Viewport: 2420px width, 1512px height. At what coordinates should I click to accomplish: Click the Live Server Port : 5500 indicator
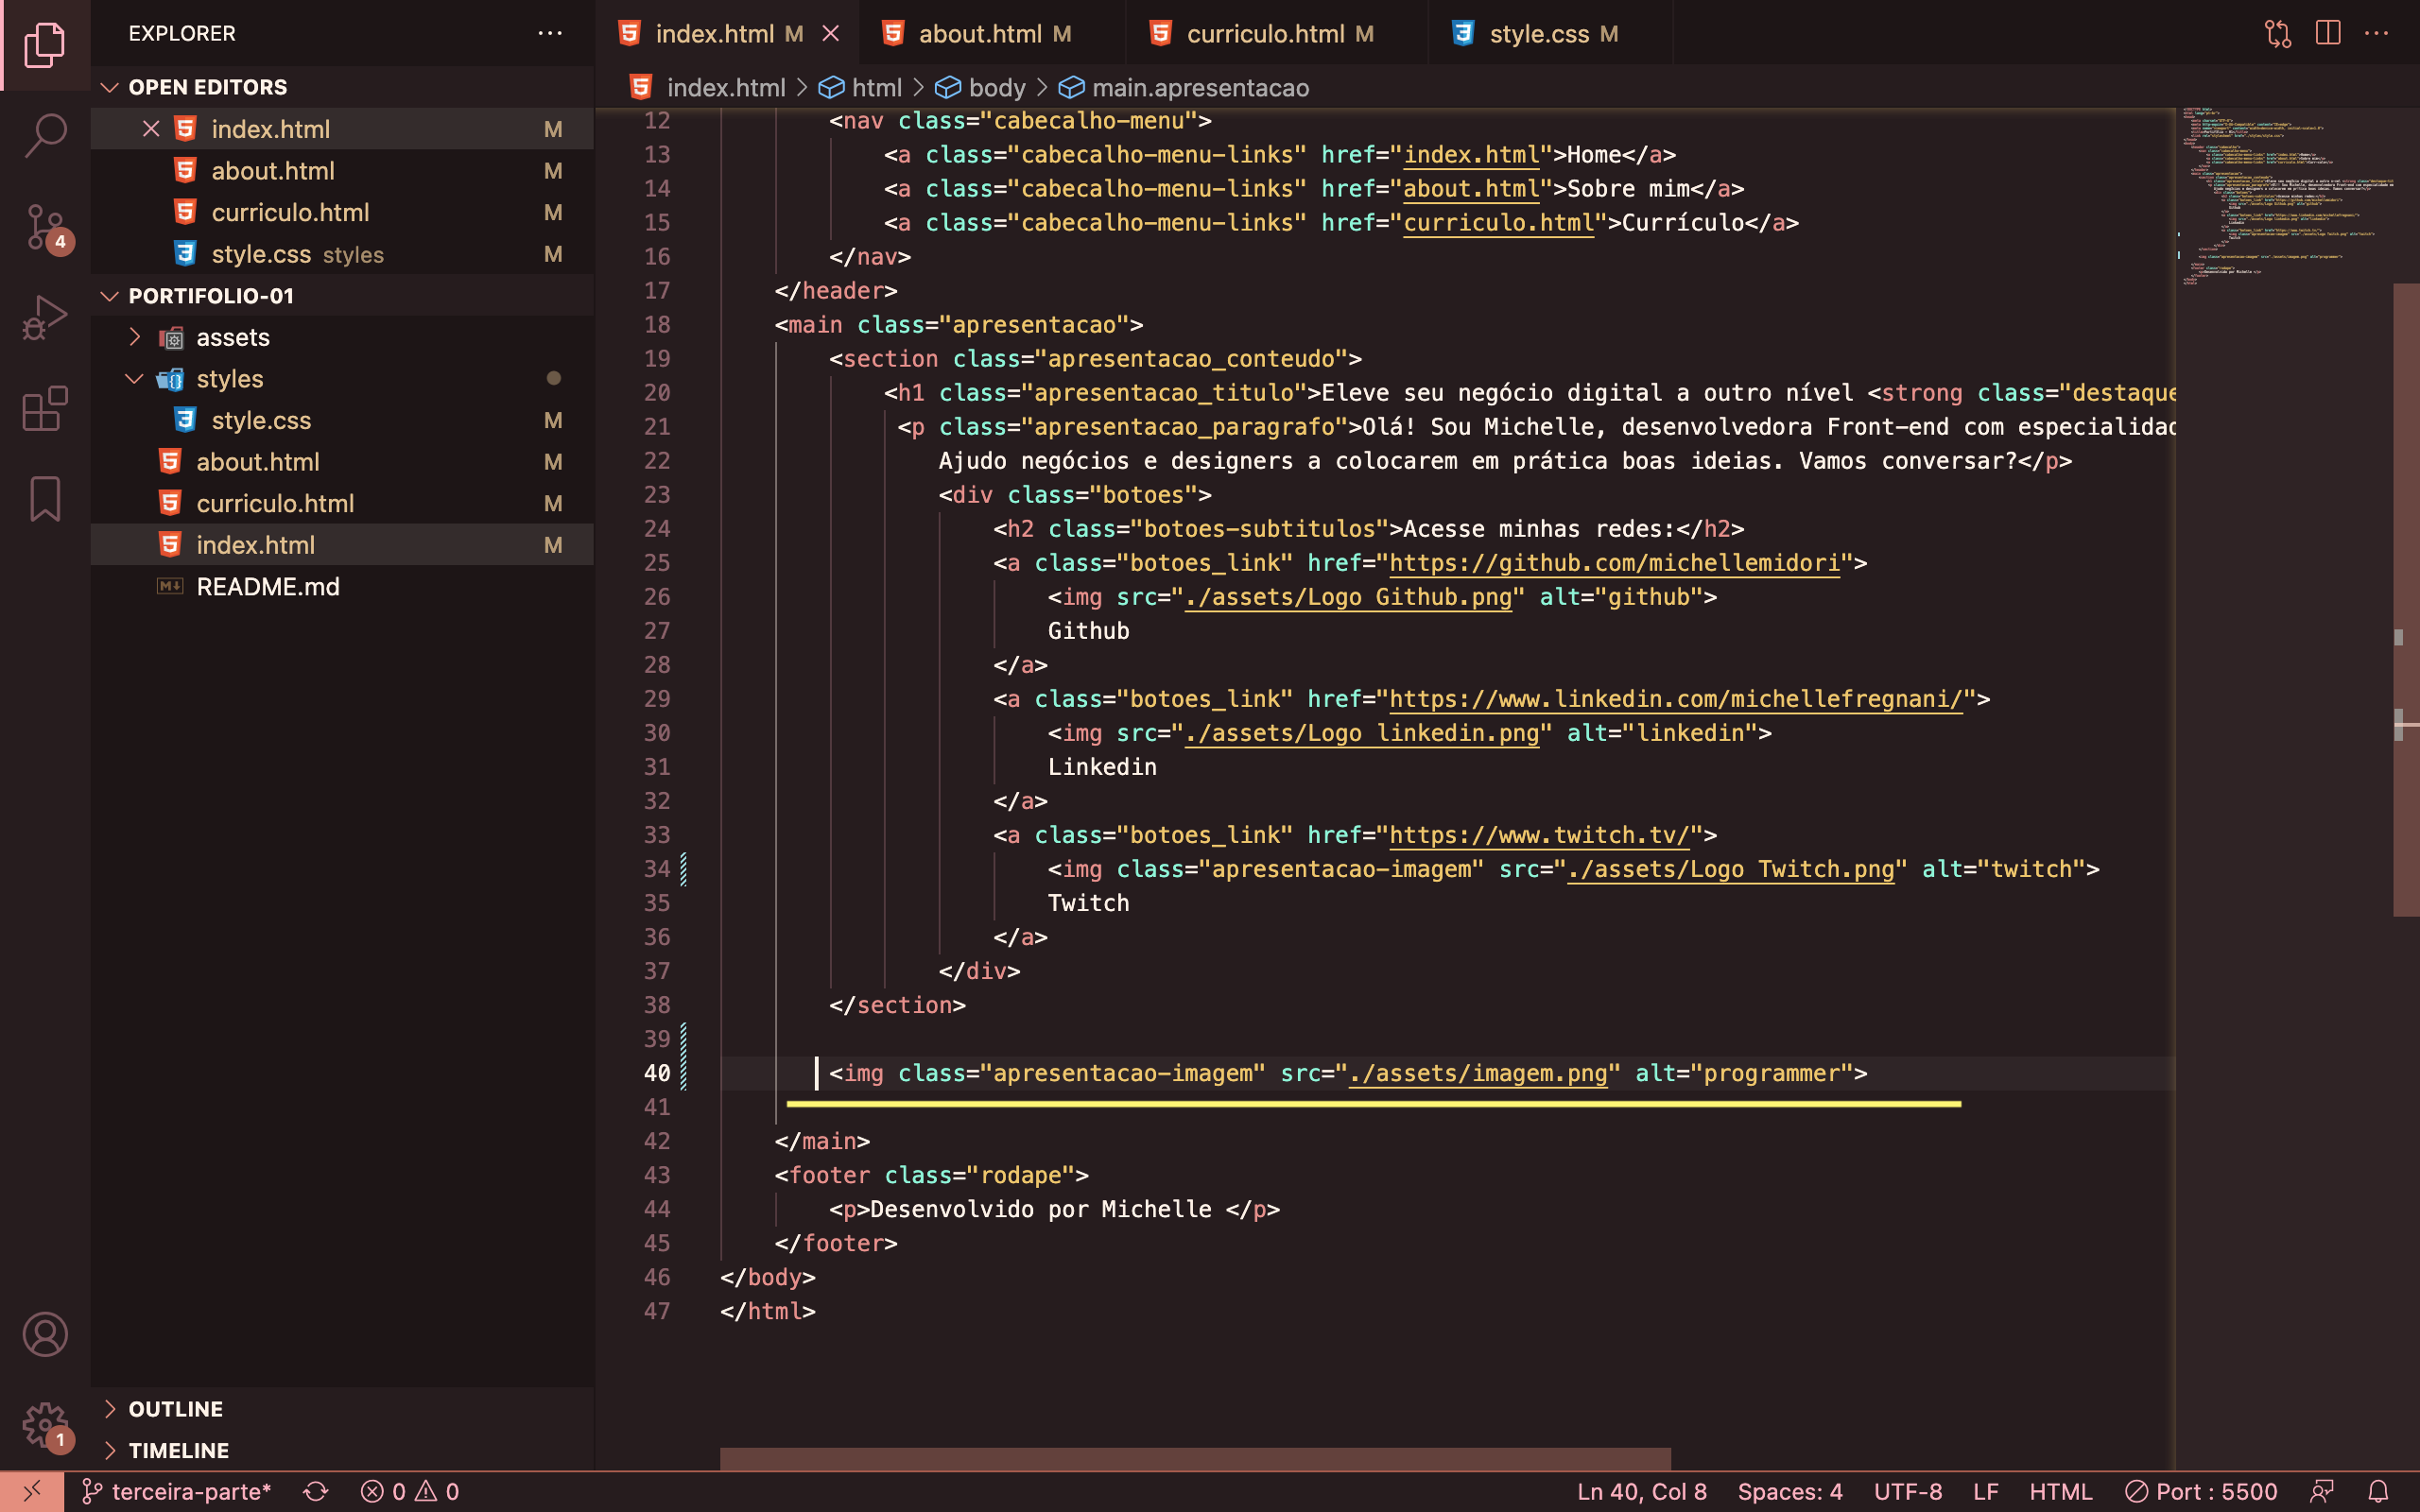pos(2200,1491)
